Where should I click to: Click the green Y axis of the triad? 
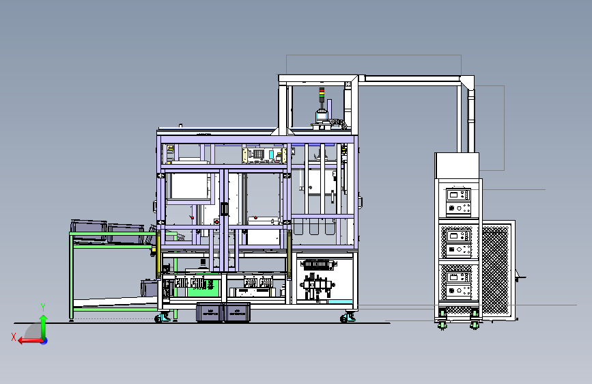coord(44,327)
